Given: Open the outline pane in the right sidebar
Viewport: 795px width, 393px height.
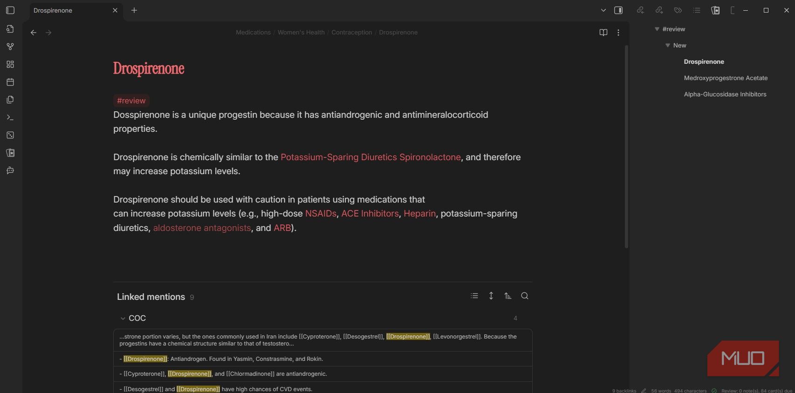Looking at the screenshot, I should pos(697,10).
